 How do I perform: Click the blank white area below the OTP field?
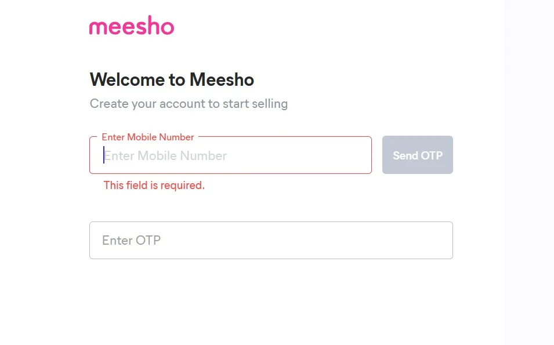coord(271,302)
